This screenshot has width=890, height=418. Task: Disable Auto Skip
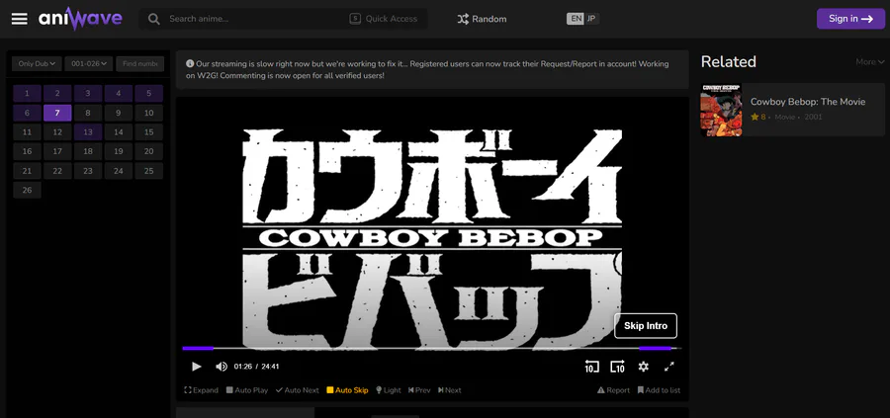[x=347, y=390]
